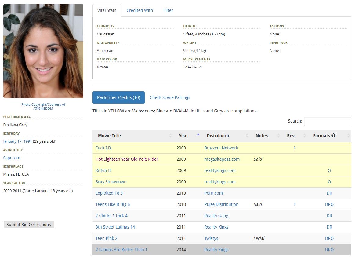
Task: Open the Pulse Distribution distributor link
Action: (221, 204)
